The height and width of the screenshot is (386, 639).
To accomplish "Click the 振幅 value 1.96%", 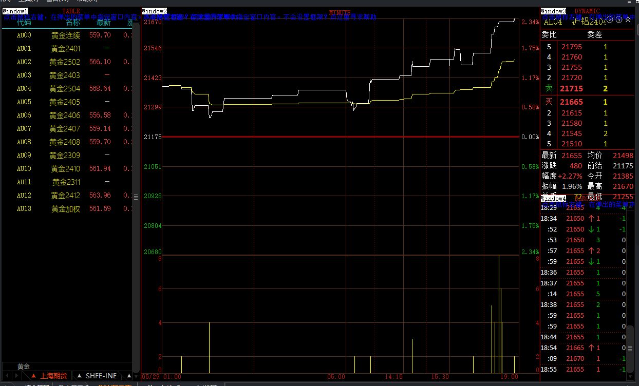I will 572,186.
